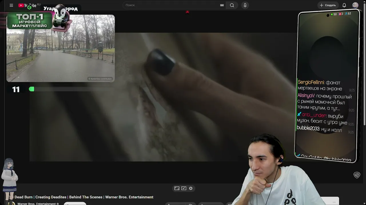Click the bubble2033 chat username
Image resolution: width=366 pixels, height=205 pixels.
[308, 128]
